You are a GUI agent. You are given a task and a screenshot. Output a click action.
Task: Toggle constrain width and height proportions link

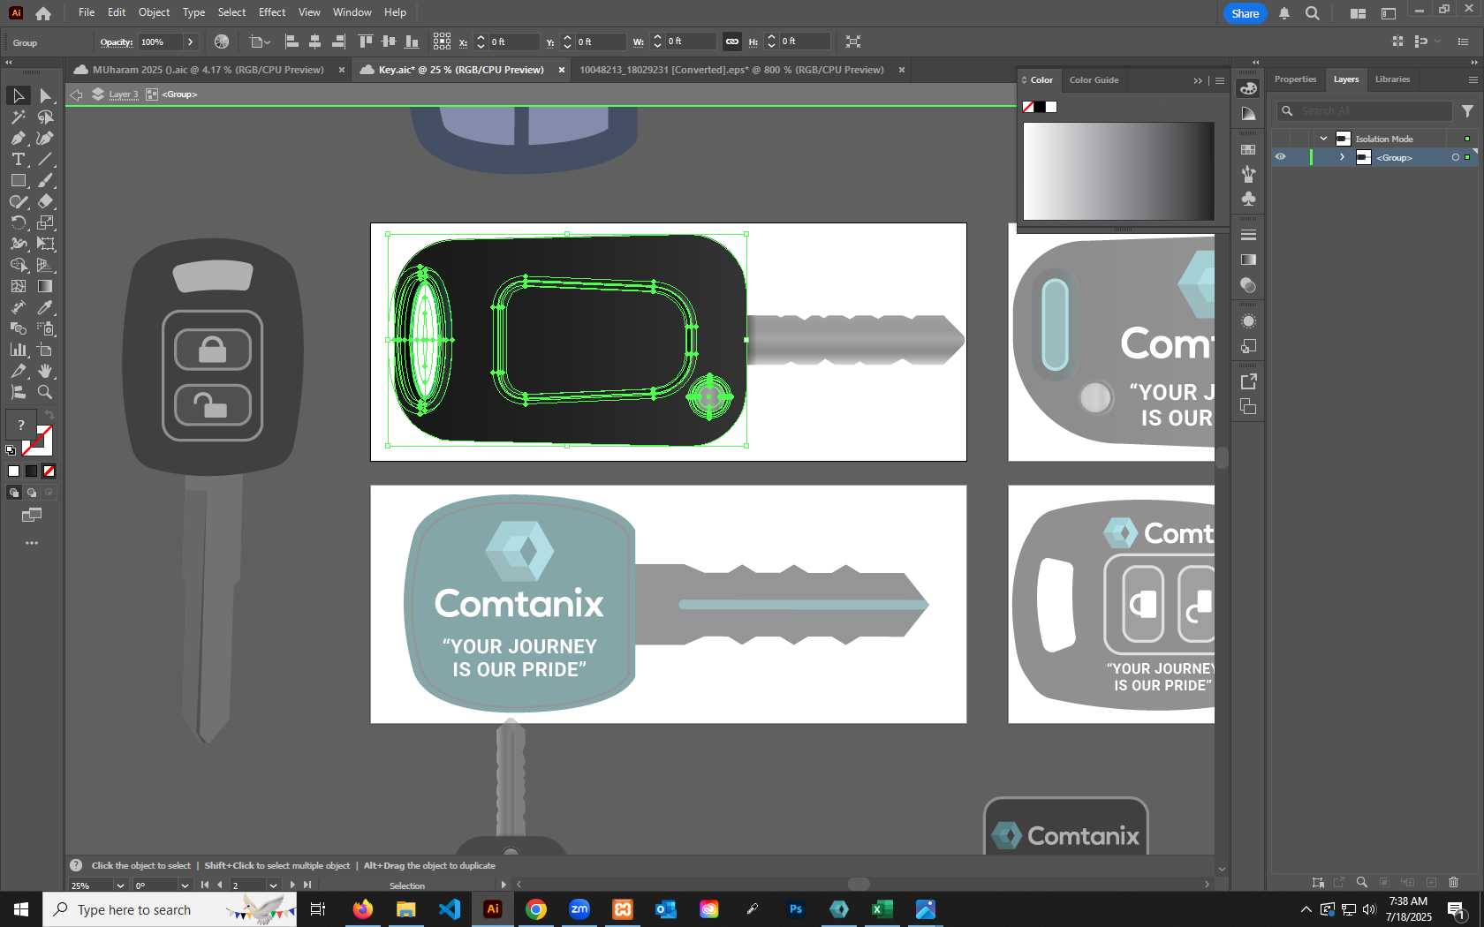[732, 41]
